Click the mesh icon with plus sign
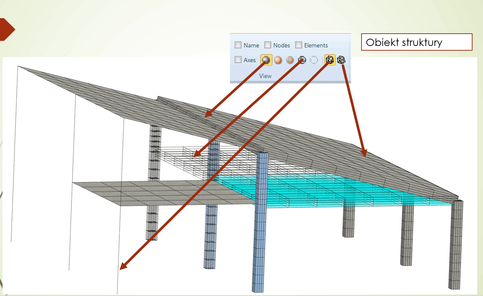This screenshot has height=296, width=483. pyautogui.click(x=341, y=60)
